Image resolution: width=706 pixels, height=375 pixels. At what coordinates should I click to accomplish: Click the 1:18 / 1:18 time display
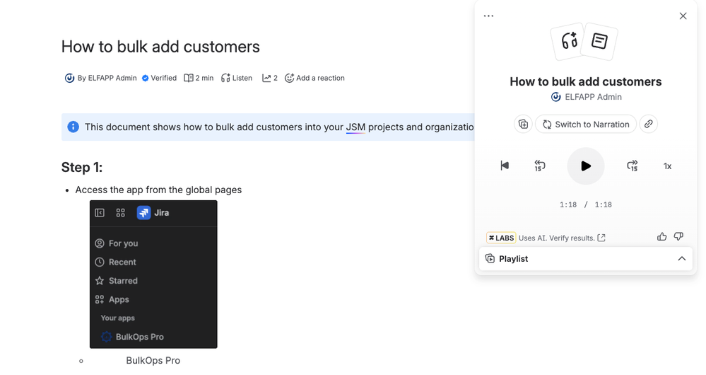pos(586,204)
